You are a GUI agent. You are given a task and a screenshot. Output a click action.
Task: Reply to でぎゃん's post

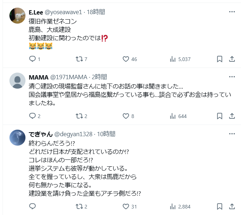click(32, 206)
